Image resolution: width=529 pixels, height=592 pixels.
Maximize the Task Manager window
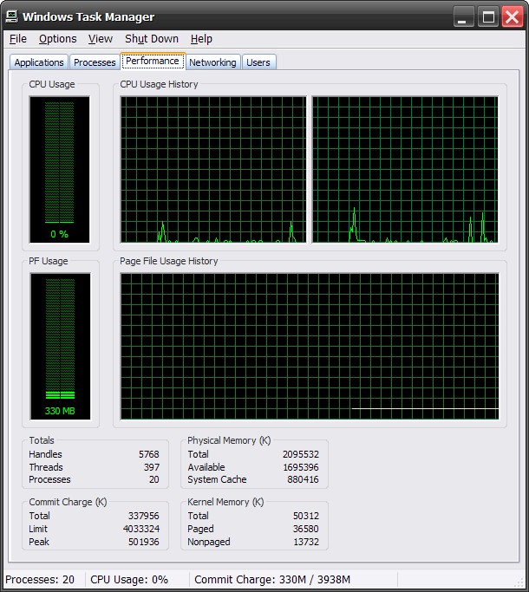coord(488,16)
